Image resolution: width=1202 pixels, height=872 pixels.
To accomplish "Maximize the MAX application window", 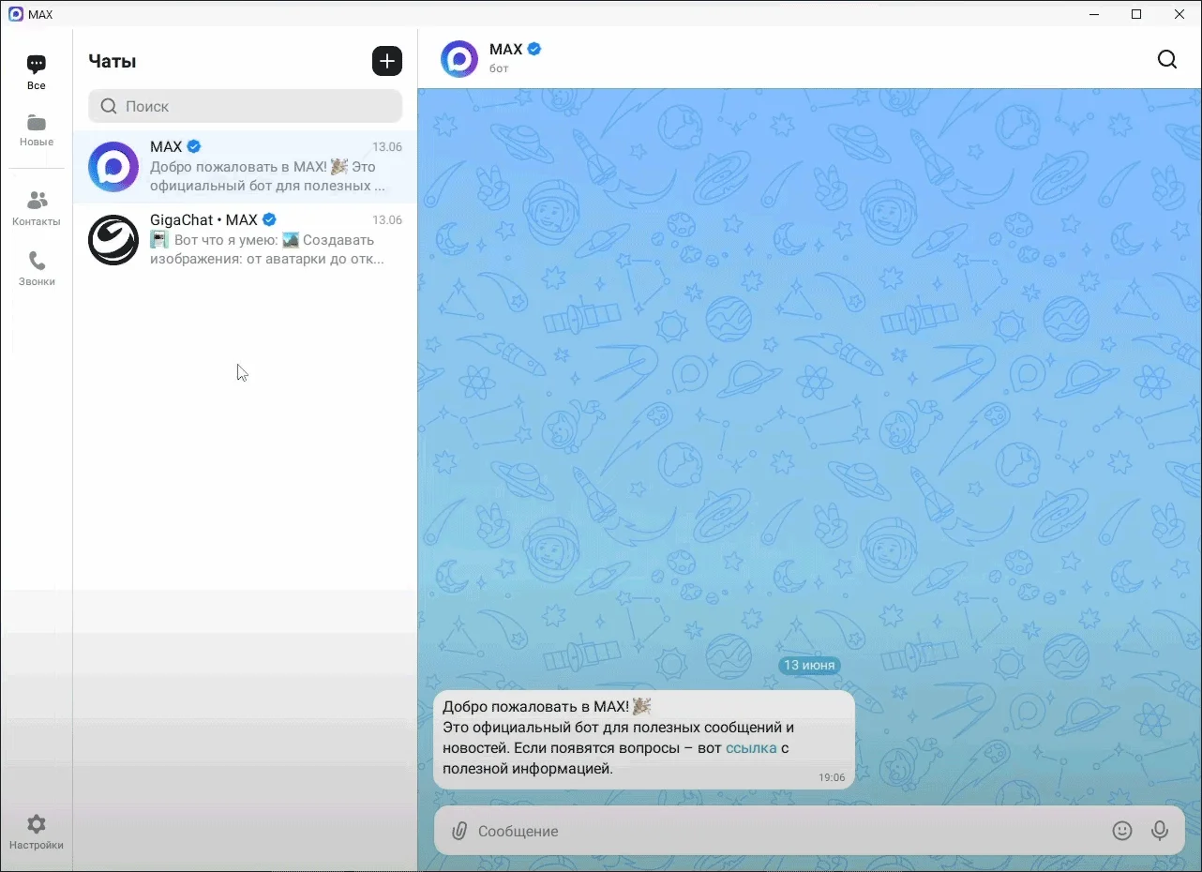I will click(1136, 14).
